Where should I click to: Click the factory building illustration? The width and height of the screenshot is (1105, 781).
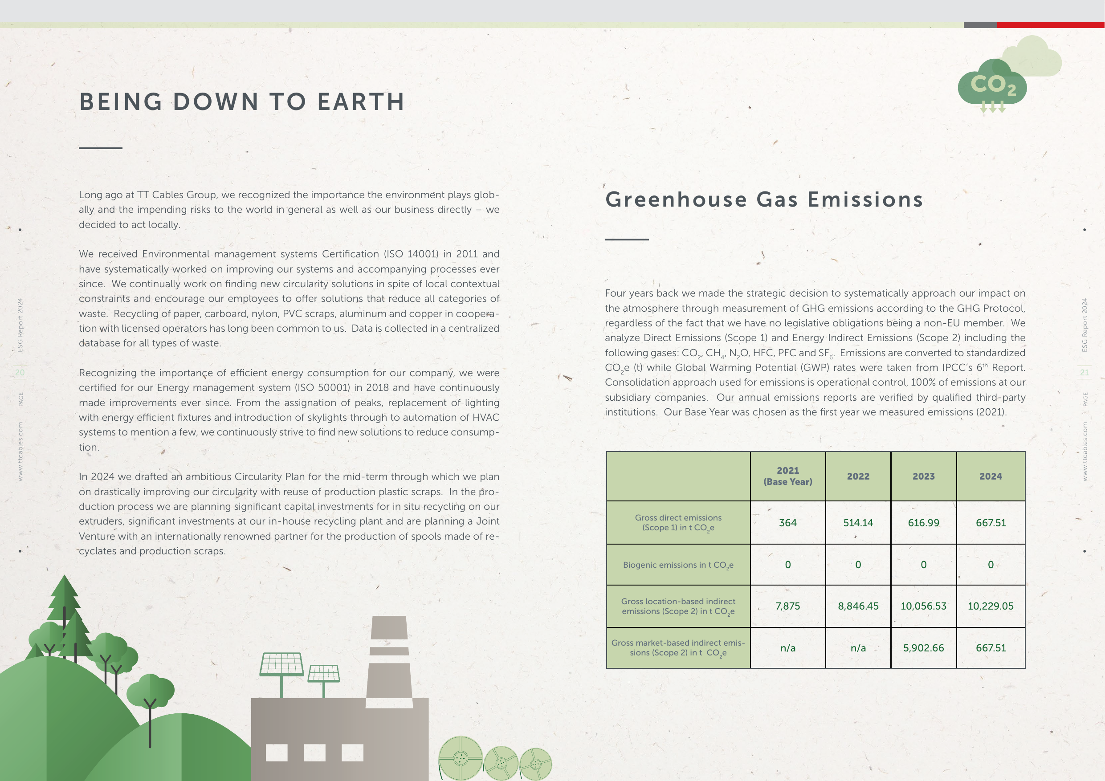coord(340,739)
